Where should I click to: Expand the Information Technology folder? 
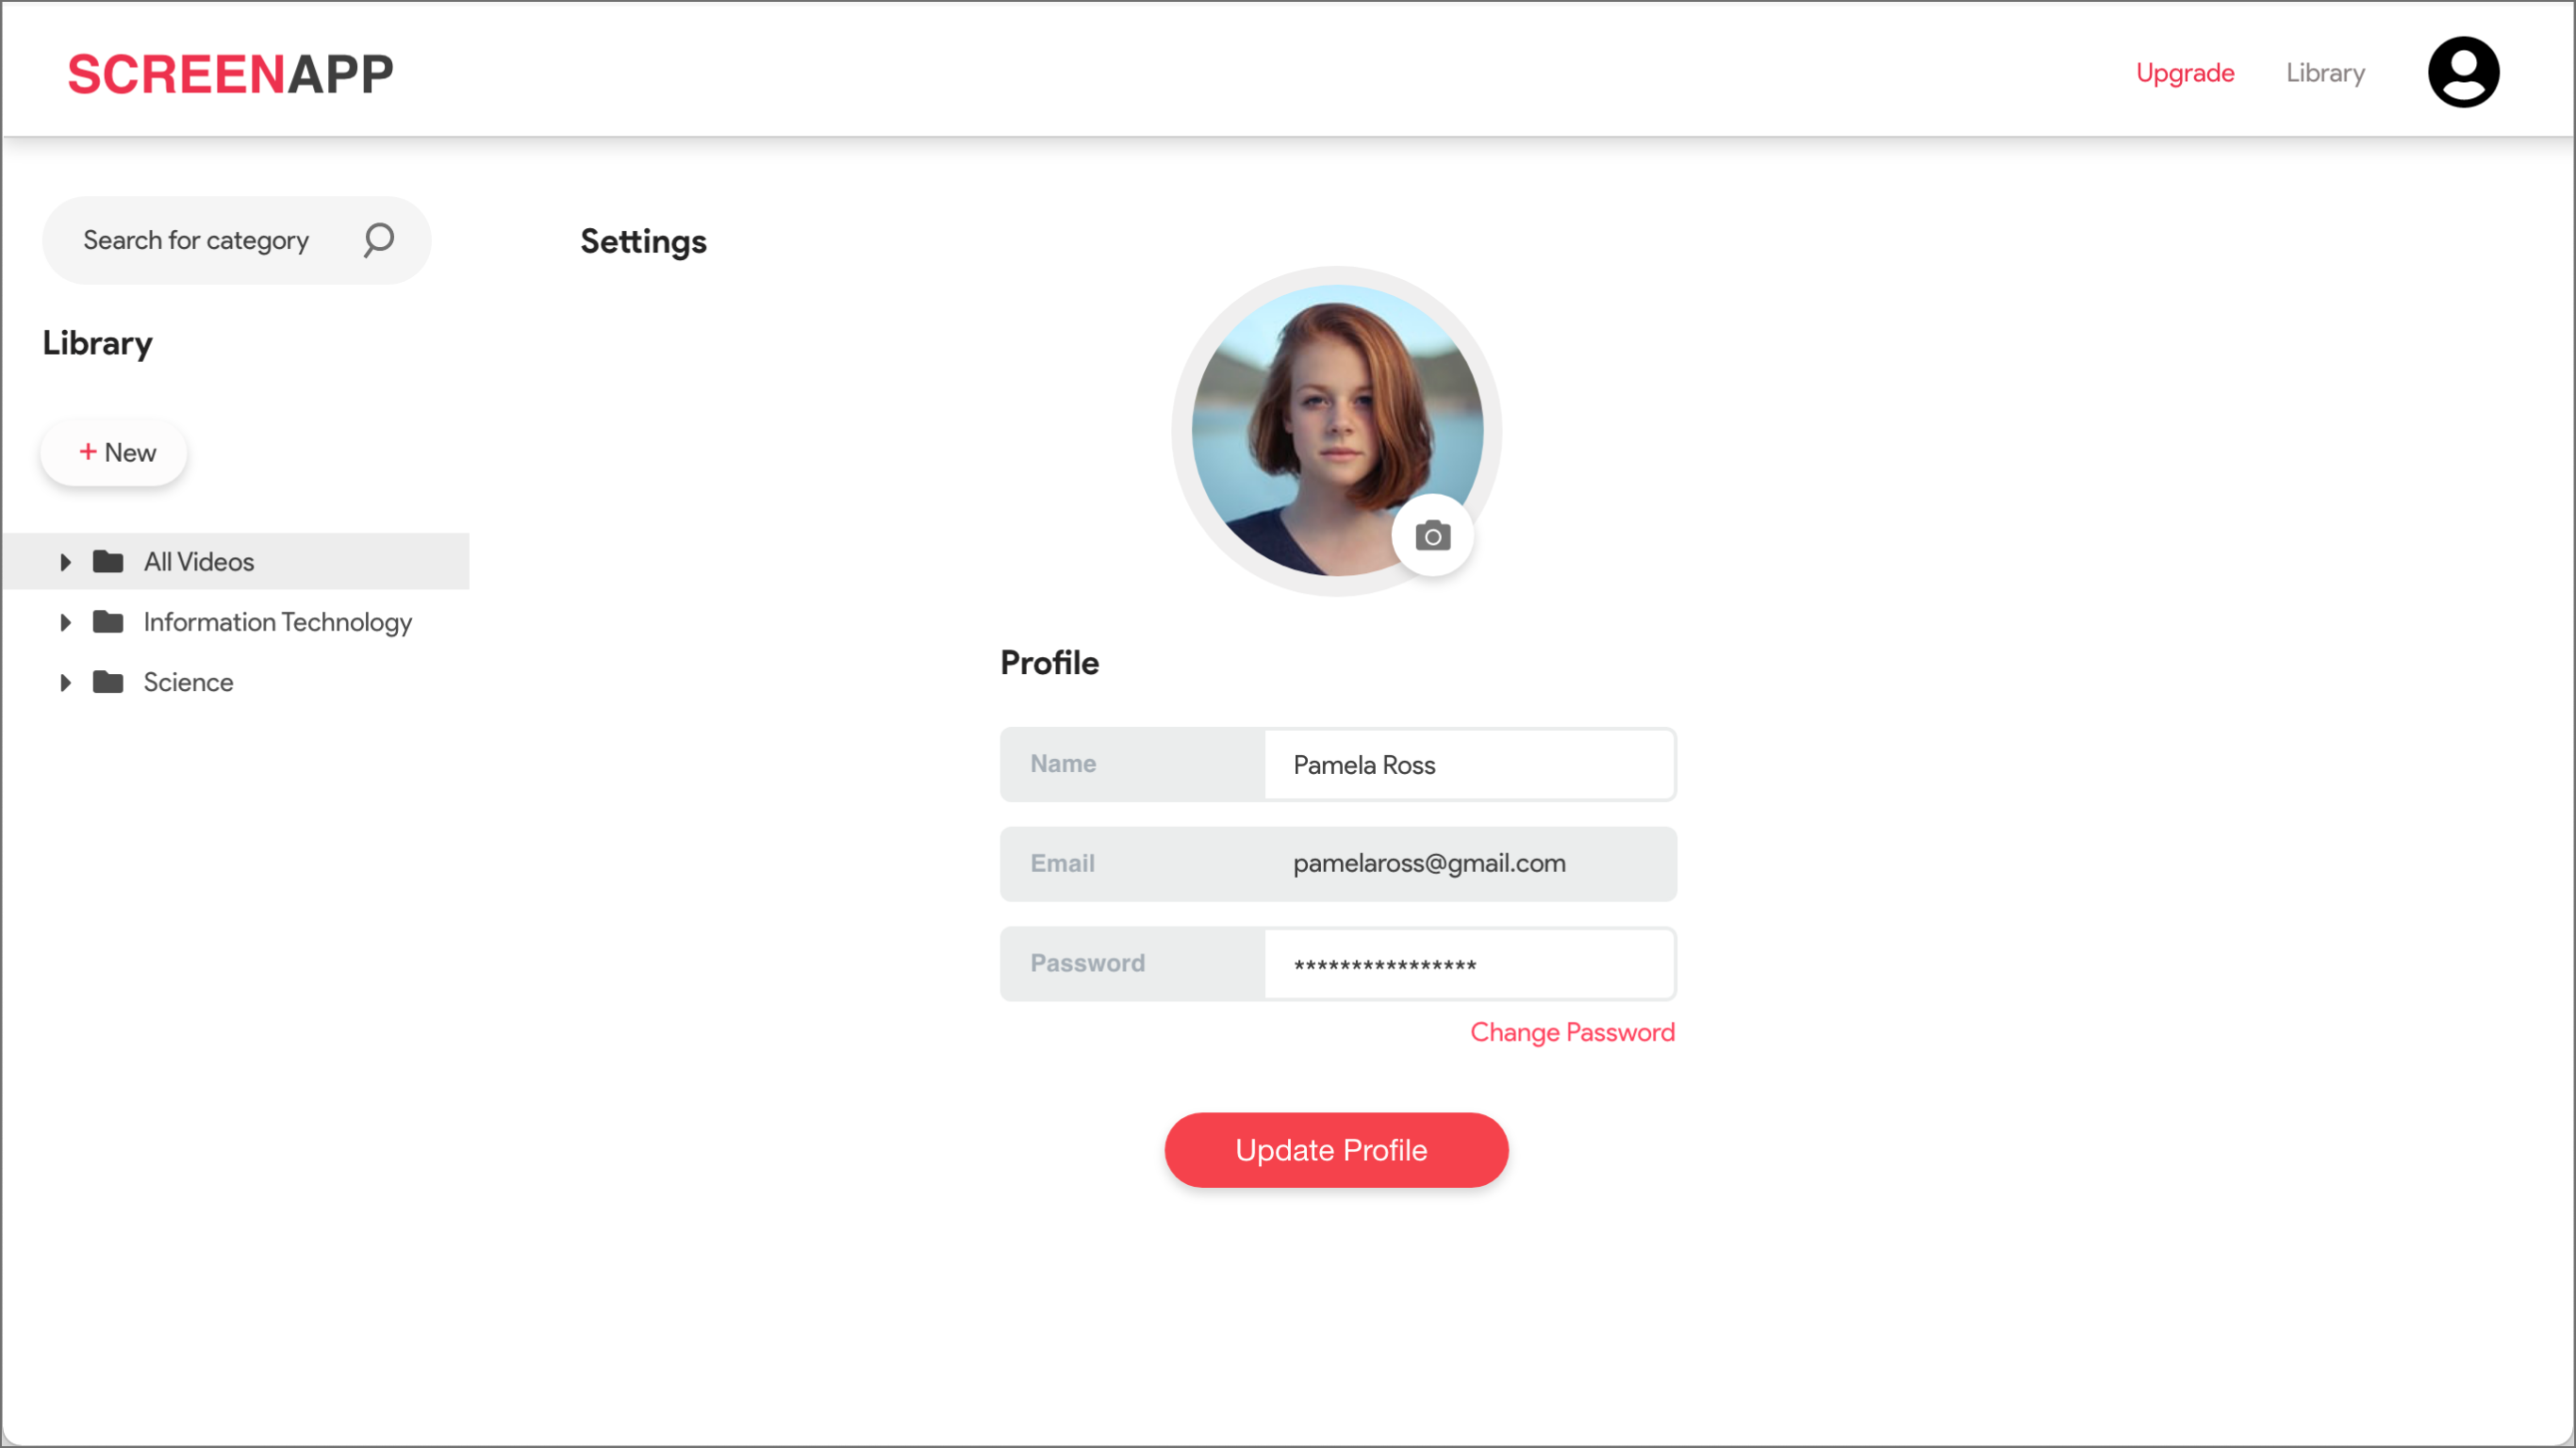pos(66,621)
